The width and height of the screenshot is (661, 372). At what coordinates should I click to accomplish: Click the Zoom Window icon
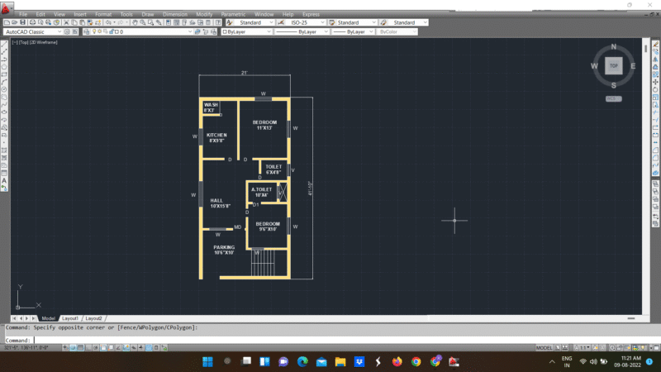pyautogui.click(x=150, y=22)
